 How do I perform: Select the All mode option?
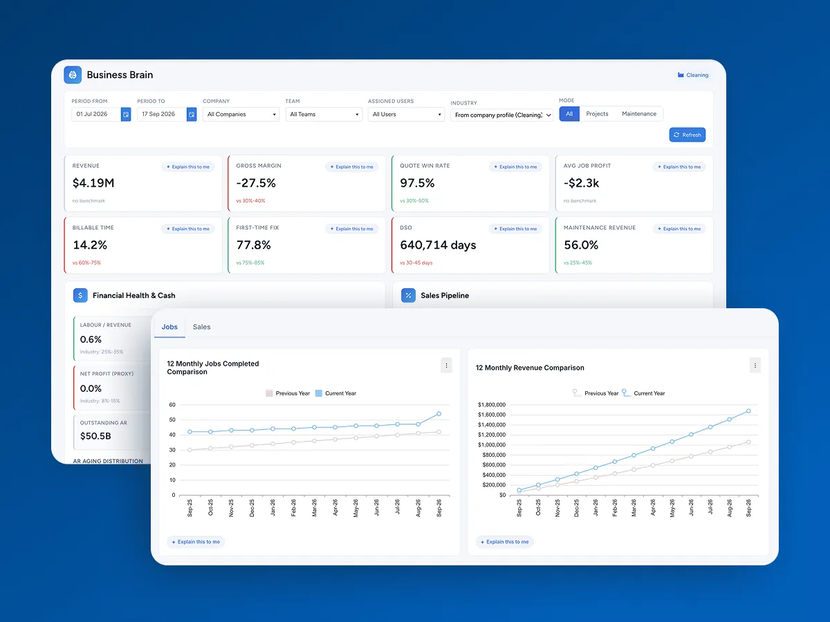coord(569,113)
